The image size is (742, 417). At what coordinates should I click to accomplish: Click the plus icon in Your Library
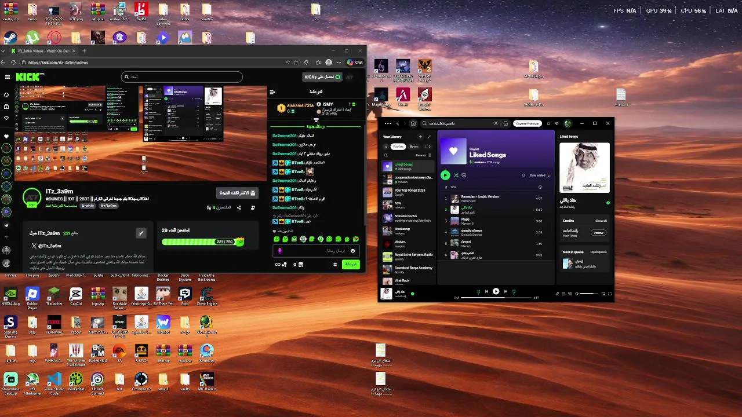click(x=420, y=137)
